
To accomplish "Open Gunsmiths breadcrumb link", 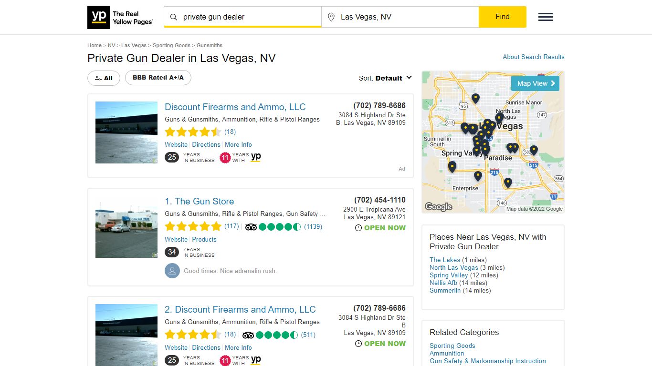I will (x=210, y=45).
